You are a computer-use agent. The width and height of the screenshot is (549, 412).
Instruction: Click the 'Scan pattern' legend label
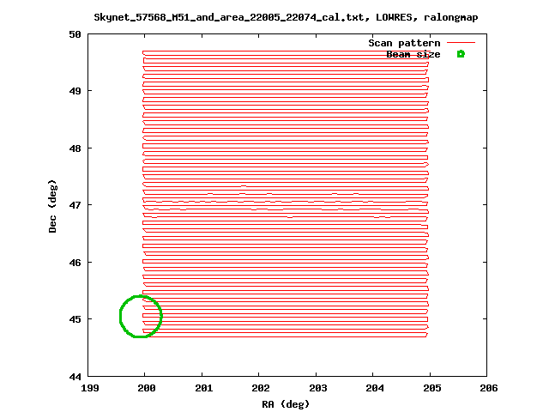[x=404, y=43]
